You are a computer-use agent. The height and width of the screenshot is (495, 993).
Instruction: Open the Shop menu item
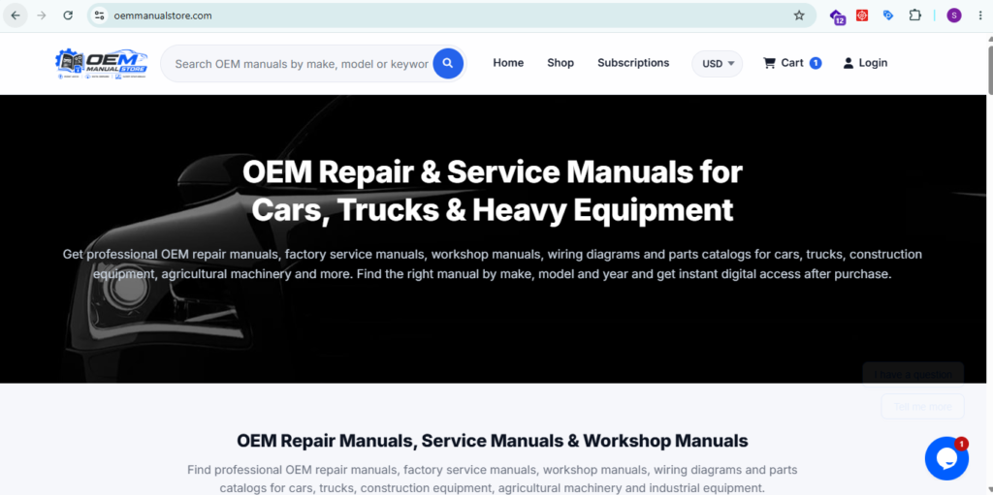pos(561,63)
